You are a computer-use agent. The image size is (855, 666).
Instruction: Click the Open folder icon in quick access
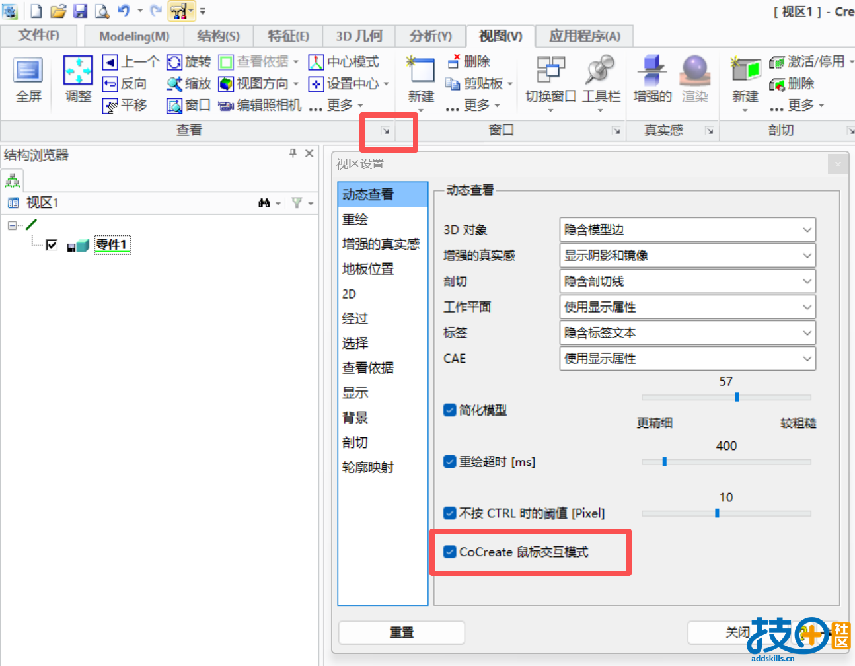[58, 11]
